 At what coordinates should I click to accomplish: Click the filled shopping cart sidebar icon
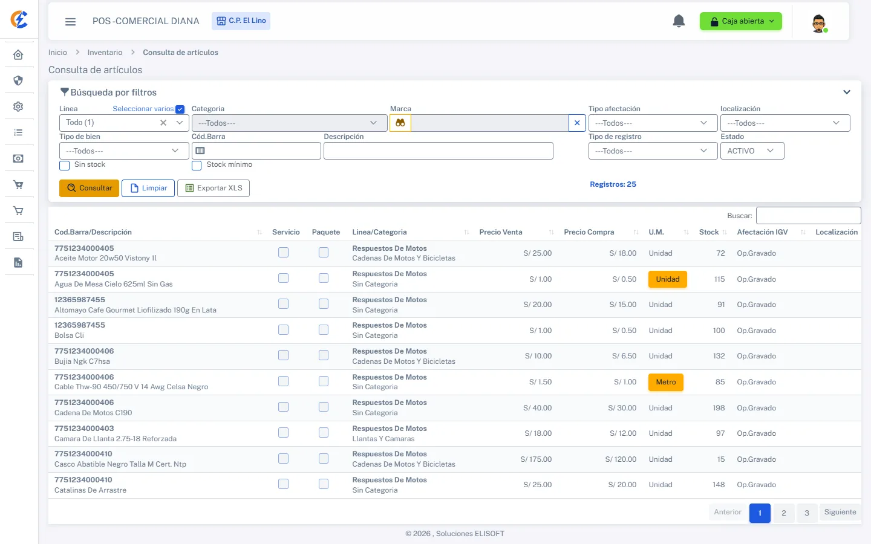point(18,185)
